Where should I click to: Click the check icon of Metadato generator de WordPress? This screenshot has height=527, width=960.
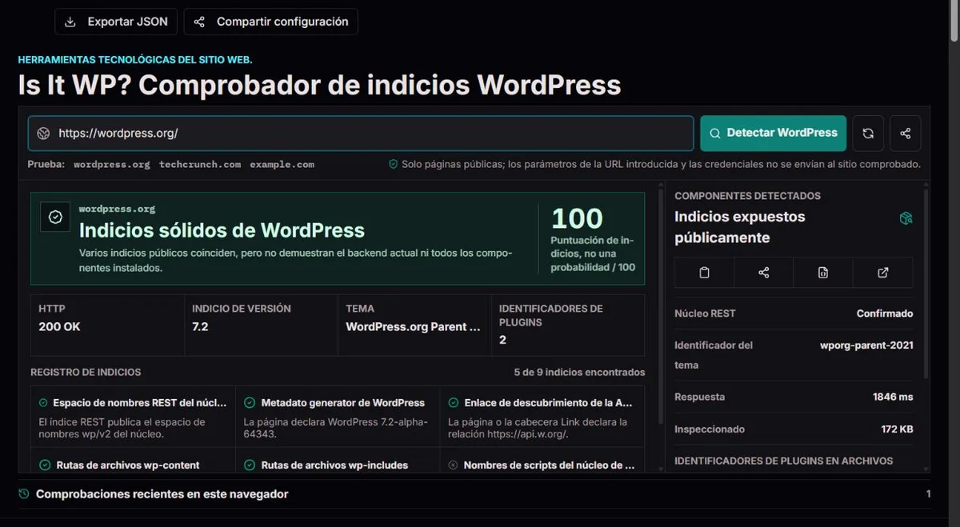click(250, 403)
